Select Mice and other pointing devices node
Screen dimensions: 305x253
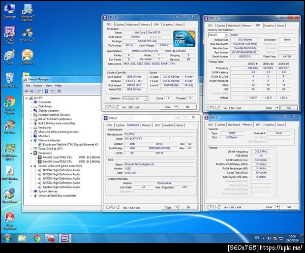(x=58, y=132)
